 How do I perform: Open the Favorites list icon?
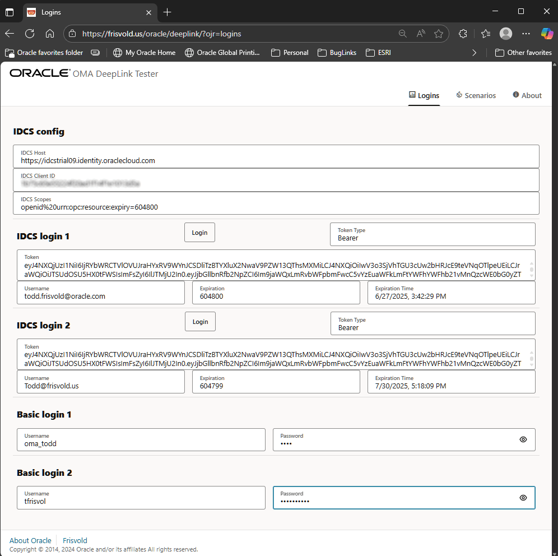click(x=486, y=34)
